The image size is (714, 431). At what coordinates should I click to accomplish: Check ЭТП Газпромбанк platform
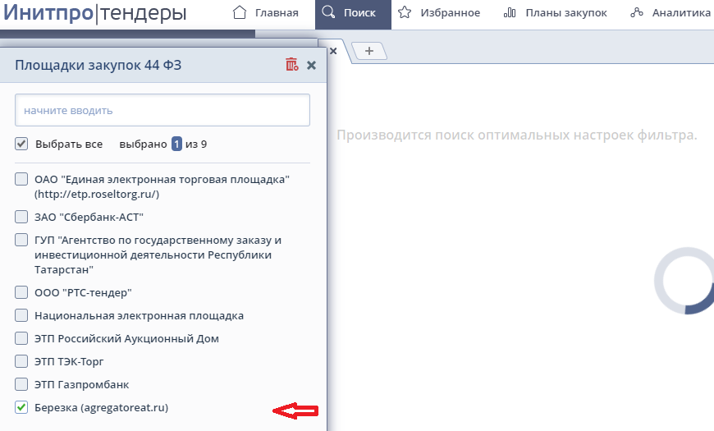(21, 384)
